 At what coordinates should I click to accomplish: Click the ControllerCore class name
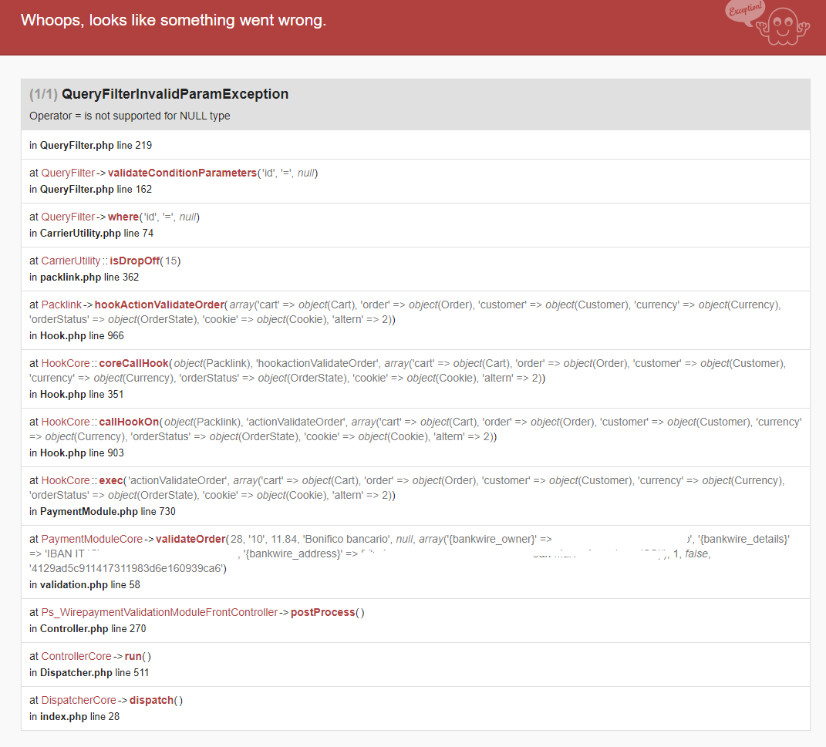(76, 657)
